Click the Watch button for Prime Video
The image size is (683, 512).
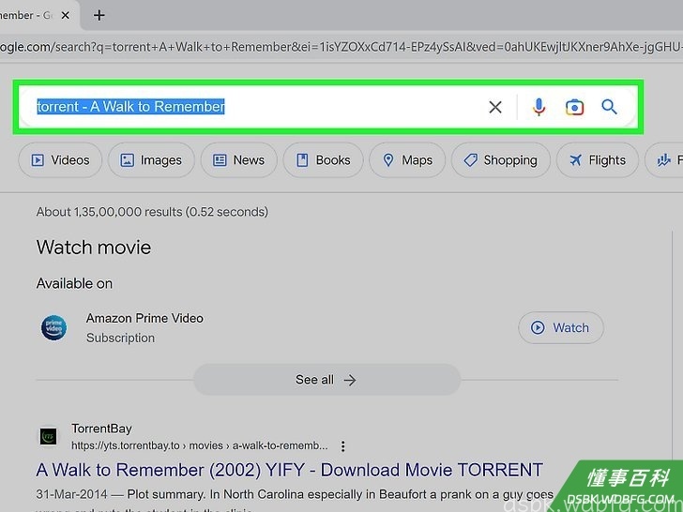pyautogui.click(x=561, y=328)
